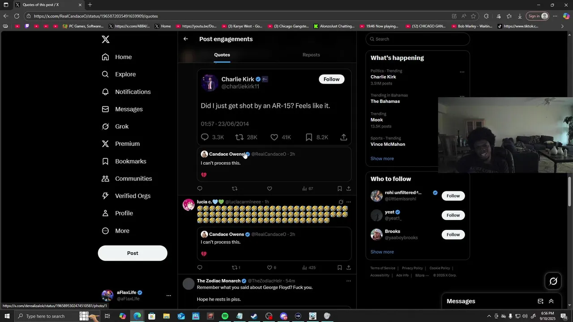573x322 pixels.
Task: Open Verified Orgs page
Action: pyautogui.click(x=126, y=196)
